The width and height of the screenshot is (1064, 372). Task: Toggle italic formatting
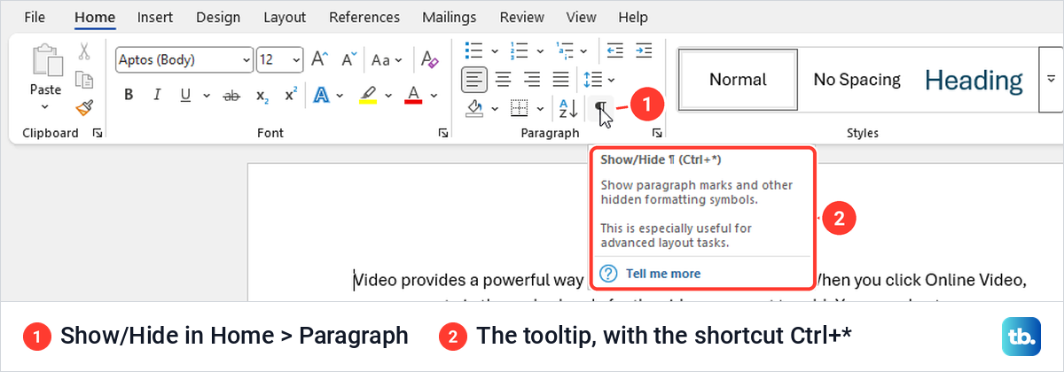pyautogui.click(x=157, y=96)
